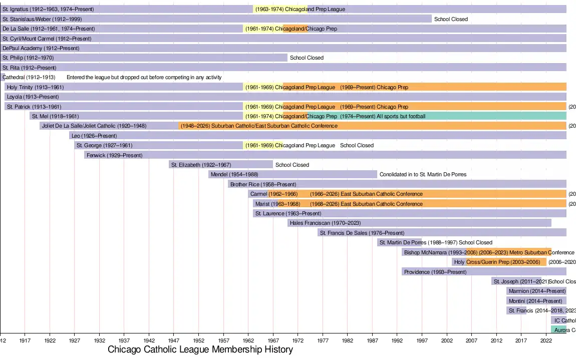Click the St. Patrick (1913–1961) label

34,107
